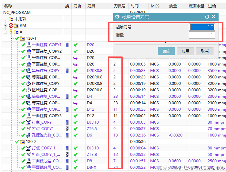The width and height of the screenshot is (226, 172).
Task: Collapse the A program group
Action: pyautogui.click(x=5, y=32)
